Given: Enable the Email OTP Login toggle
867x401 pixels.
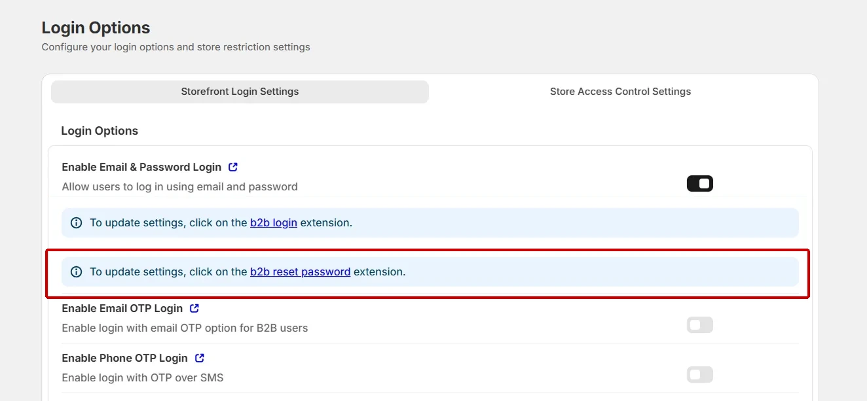Looking at the screenshot, I should point(700,325).
